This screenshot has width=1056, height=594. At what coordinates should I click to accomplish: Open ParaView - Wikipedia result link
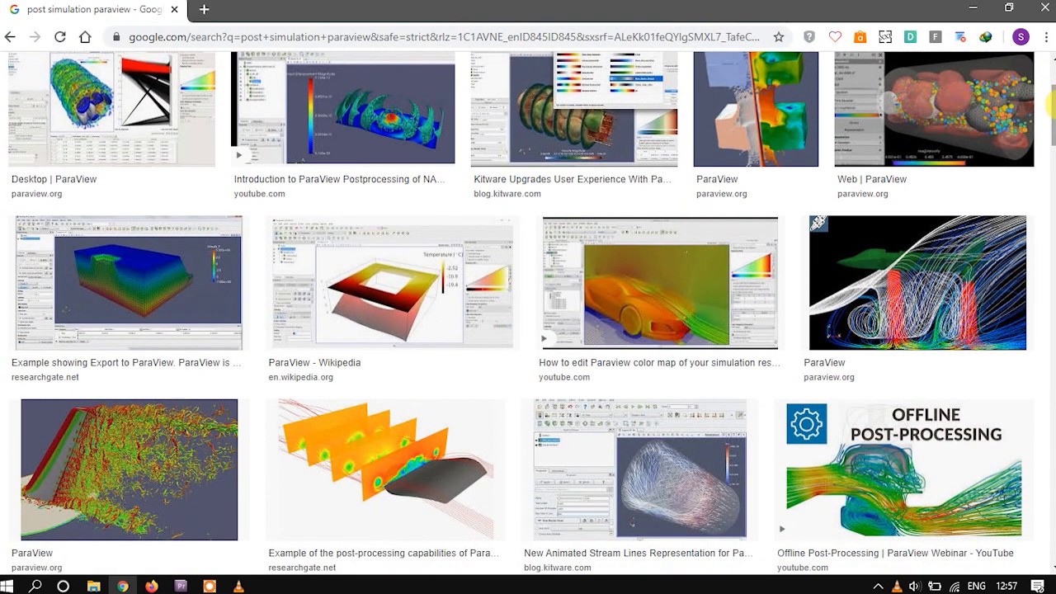(x=314, y=362)
